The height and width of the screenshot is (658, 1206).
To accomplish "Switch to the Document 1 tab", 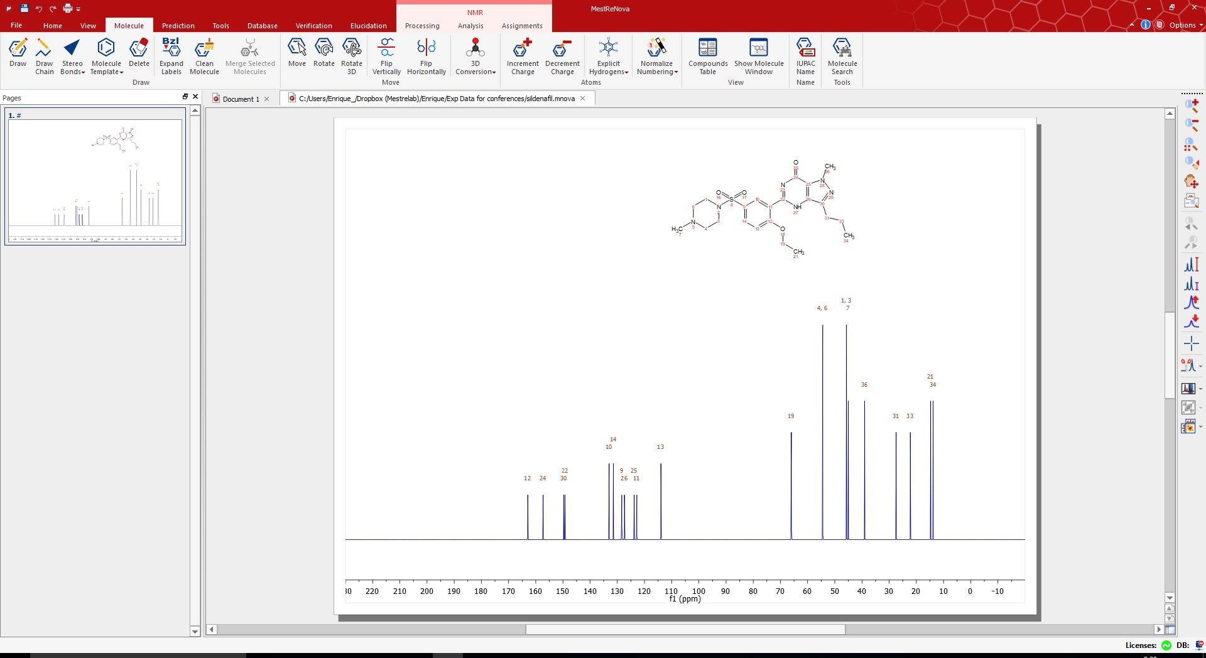I will tap(241, 99).
